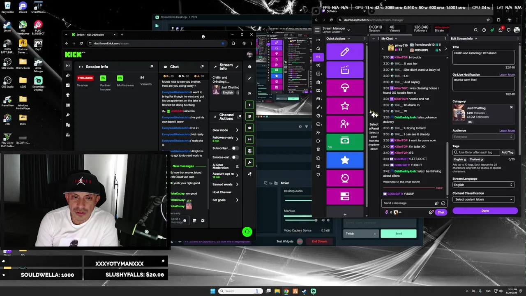
Task: Open Twitch chat settings gear icon
Action: point(431,213)
